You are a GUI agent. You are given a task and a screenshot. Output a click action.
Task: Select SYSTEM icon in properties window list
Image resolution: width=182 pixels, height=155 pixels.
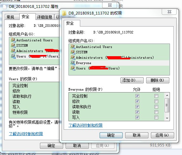point(13,45)
